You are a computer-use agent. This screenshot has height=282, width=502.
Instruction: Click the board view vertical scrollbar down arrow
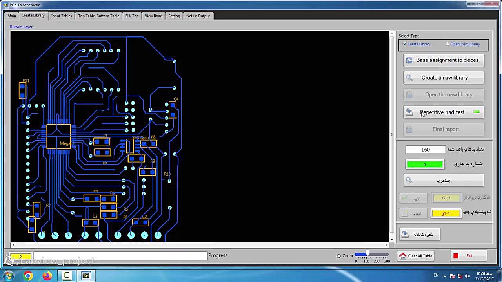click(x=391, y=239)
